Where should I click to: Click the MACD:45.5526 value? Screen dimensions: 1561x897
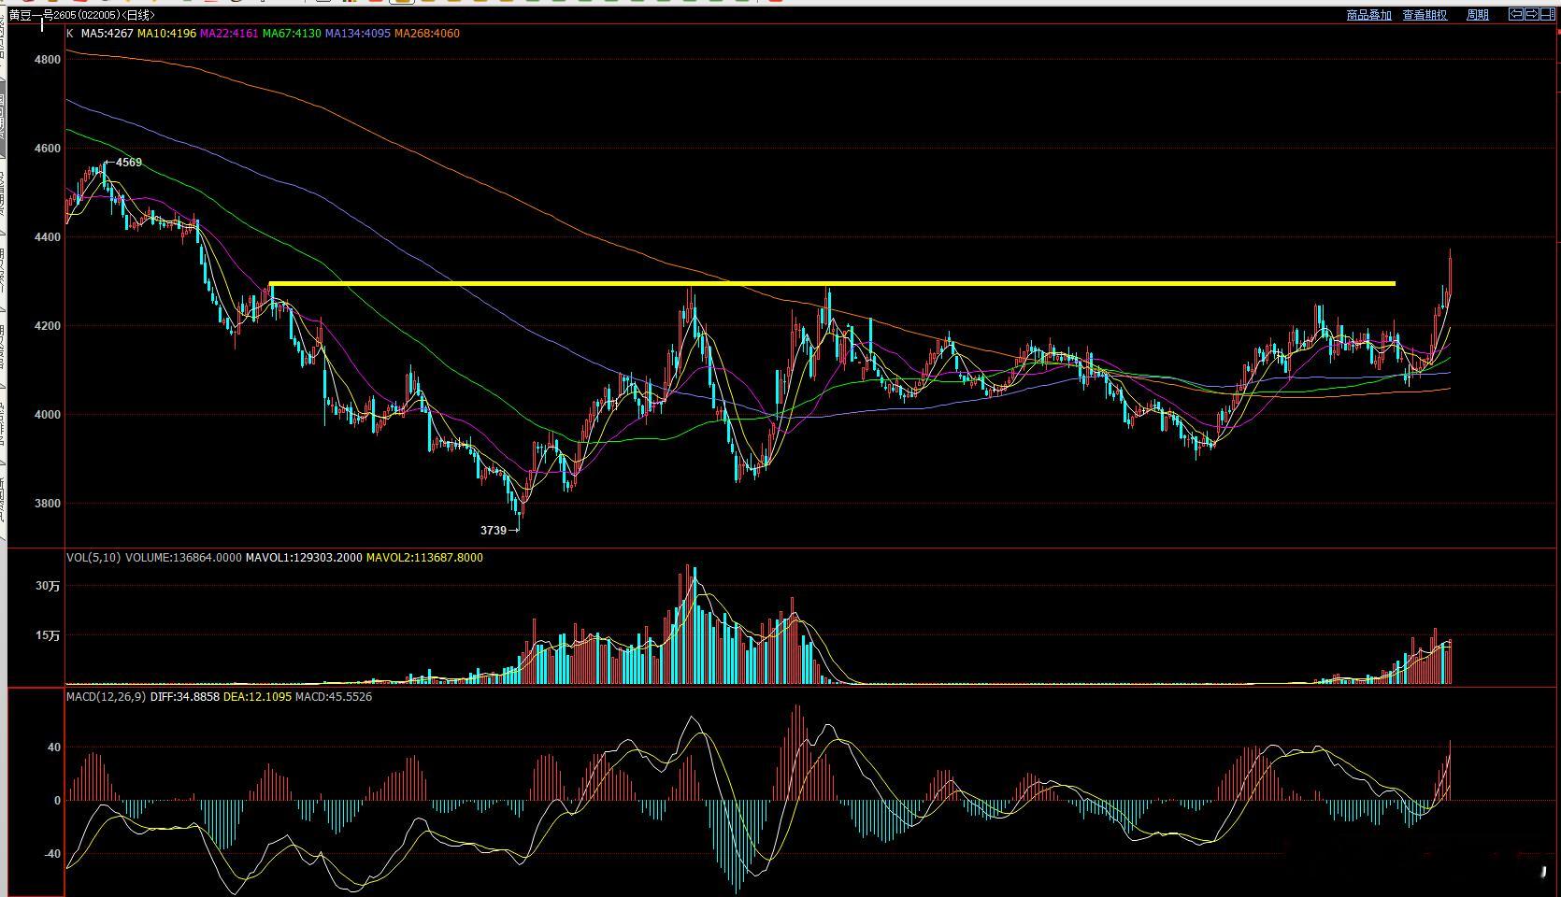tap(334, 697)
